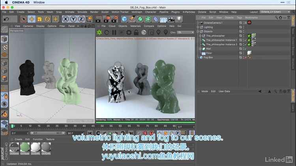Open the Apple menu

point(6,2)
